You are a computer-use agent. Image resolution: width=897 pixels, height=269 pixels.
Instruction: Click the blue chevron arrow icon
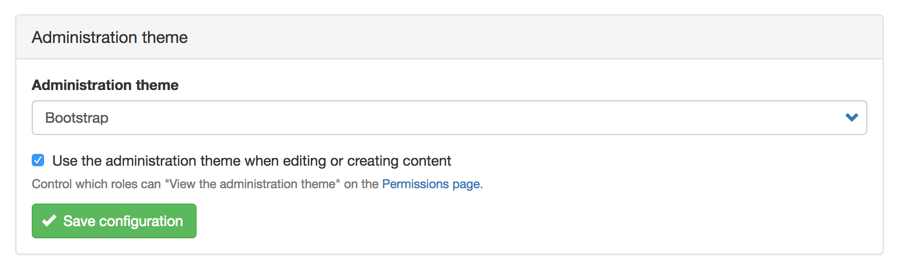[851, 118]
